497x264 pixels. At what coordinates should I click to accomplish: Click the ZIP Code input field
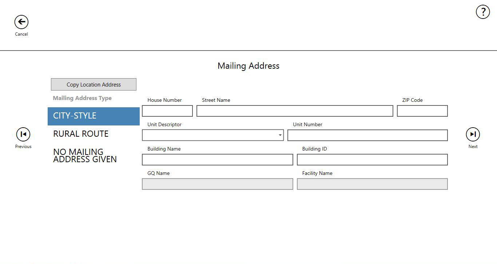click(422, 111)
